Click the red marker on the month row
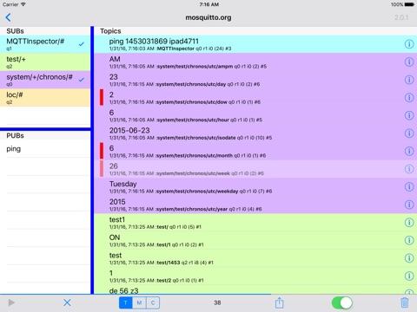Viewport: 417px width, 312px height. pos(102,151)
